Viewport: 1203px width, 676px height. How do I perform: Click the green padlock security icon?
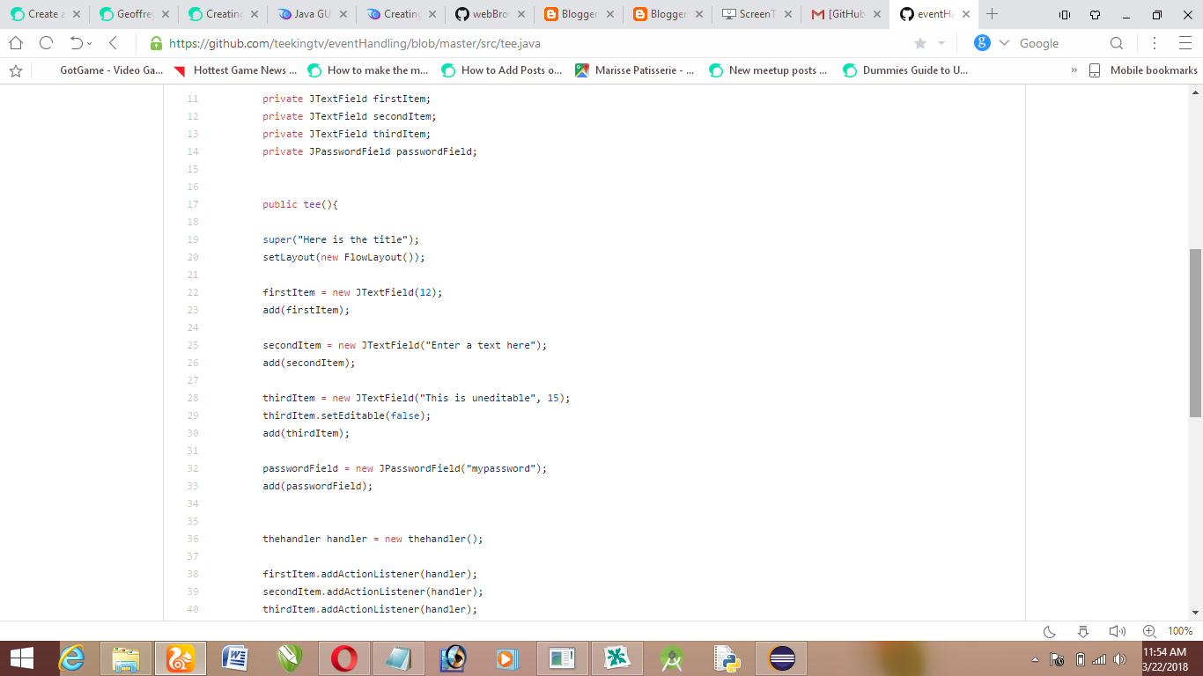[x=157, y=43]
